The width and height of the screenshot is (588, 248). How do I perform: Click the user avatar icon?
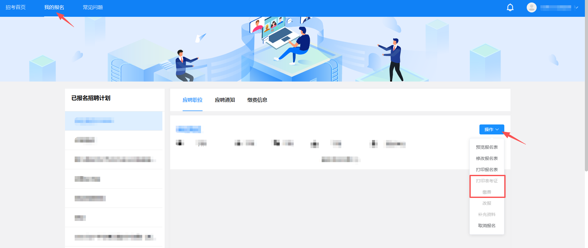[x=531, y=7]
